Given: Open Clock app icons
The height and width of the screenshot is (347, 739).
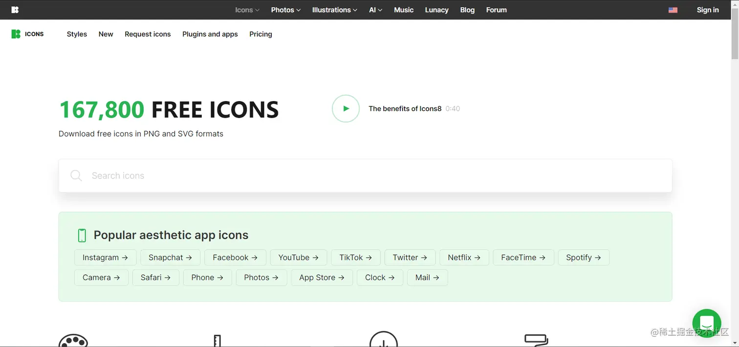Looking at the screenshot, I should (380, 278).
